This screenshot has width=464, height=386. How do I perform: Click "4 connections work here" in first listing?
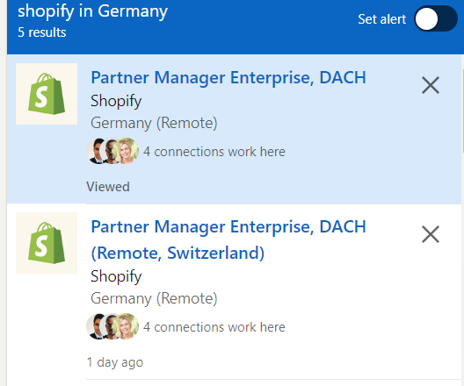[214, 152]
